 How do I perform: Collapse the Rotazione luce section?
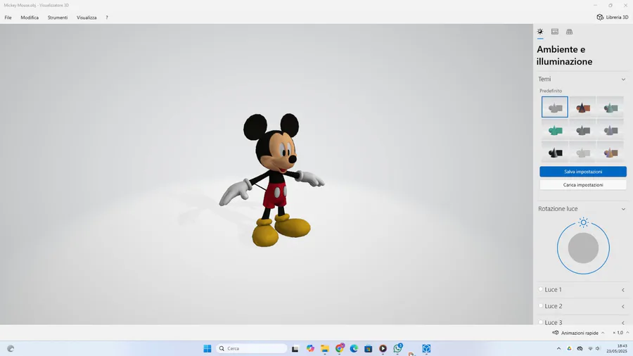(x=623, y=209)
